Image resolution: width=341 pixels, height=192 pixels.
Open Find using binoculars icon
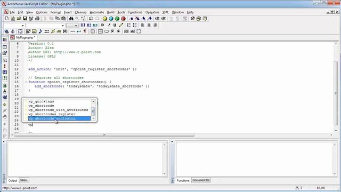[x=71, y=19]
